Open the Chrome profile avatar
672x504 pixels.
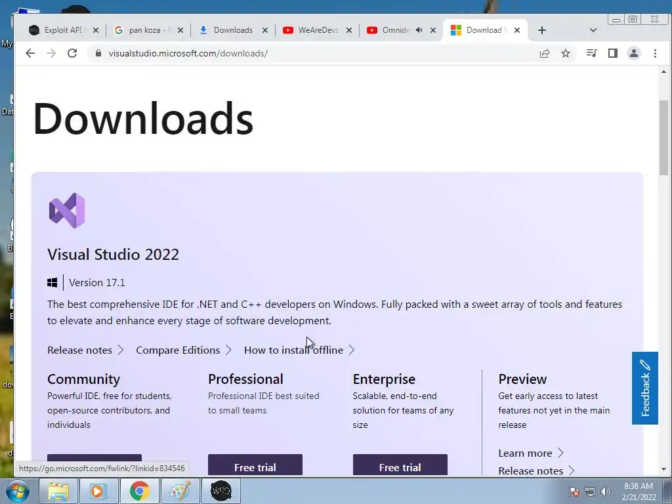(634, 53)
